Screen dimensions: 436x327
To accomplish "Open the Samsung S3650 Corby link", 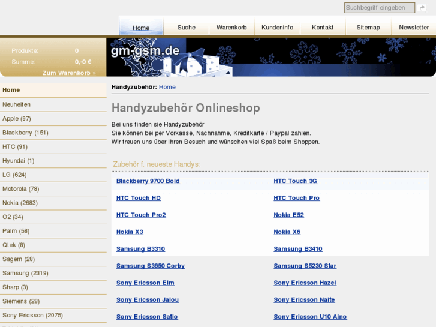I will point(151,266).
